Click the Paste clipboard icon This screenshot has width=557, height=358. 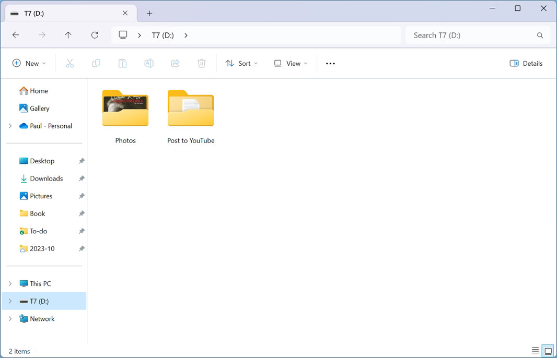(122, 63)
